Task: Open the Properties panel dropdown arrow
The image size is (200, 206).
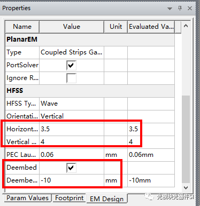Action: coord(170,9)
